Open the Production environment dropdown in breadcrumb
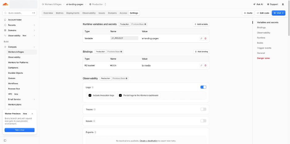Screen dimensions: 290x144 98,4
